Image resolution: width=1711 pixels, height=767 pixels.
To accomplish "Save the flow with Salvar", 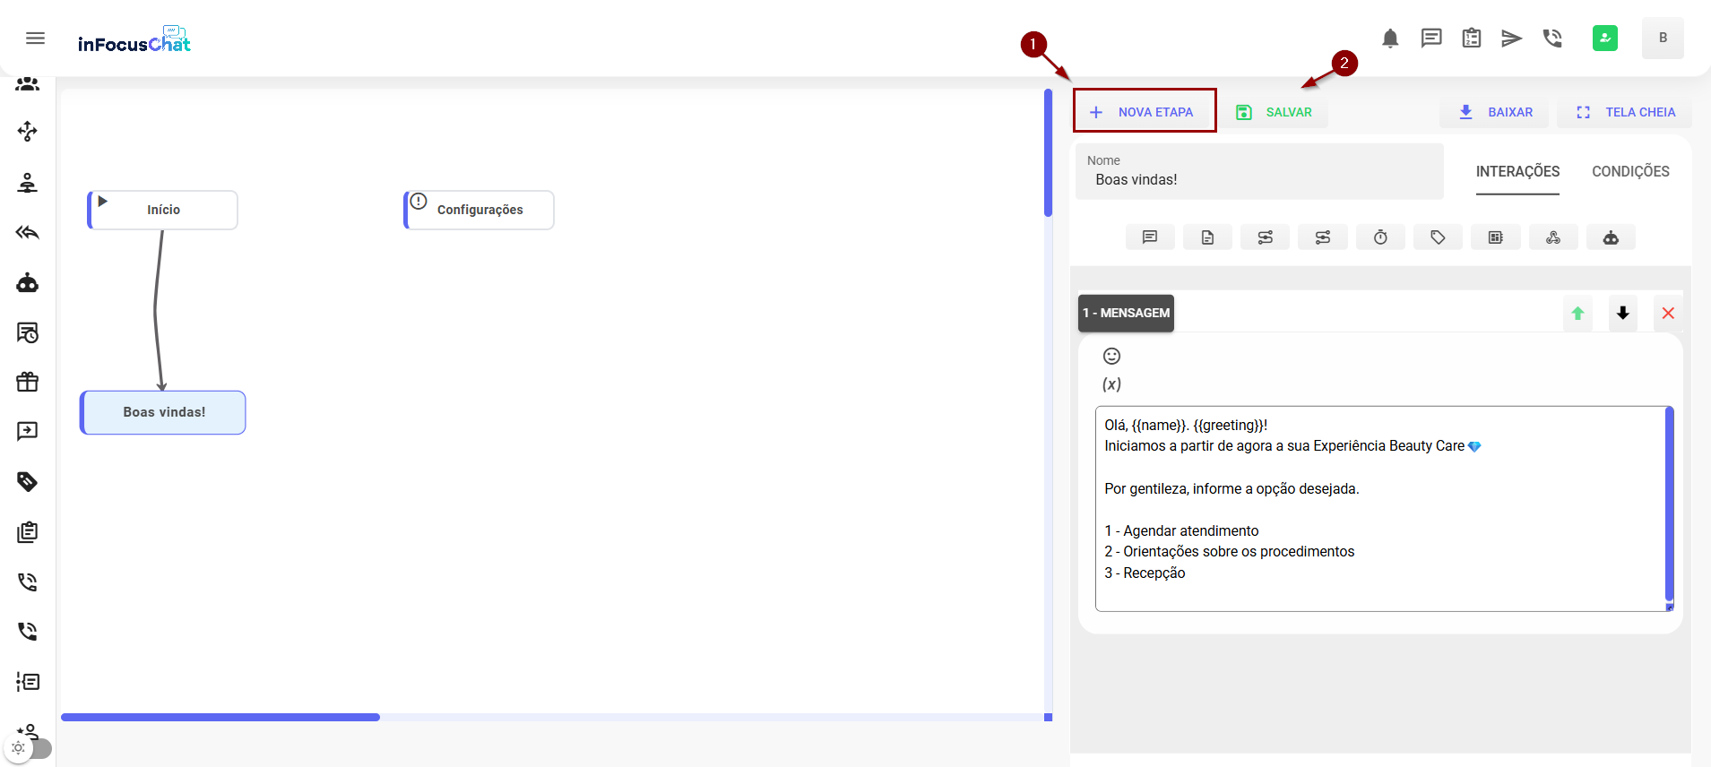I will [1275, 112].
